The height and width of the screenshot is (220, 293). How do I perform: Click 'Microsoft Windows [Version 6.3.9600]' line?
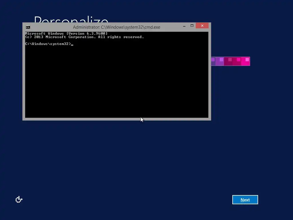coord(66,34)
